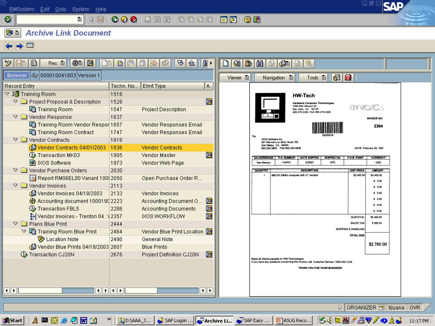435x326 pixels.
Task: Click the trash can Delete icon
Action: coord(142,63)
